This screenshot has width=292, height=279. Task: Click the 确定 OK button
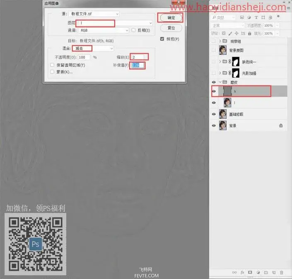(171, 18)
